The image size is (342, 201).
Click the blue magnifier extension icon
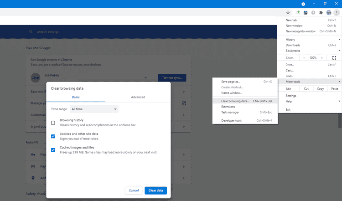(x=306, y=13)
